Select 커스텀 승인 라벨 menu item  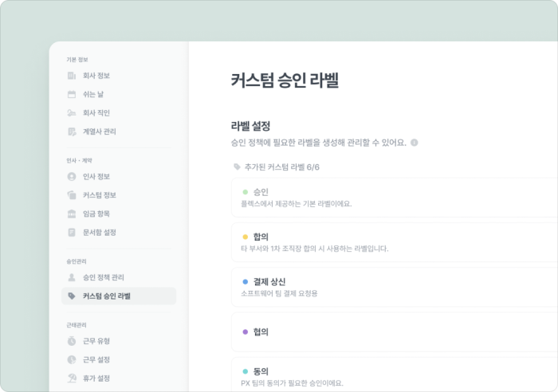119,296
